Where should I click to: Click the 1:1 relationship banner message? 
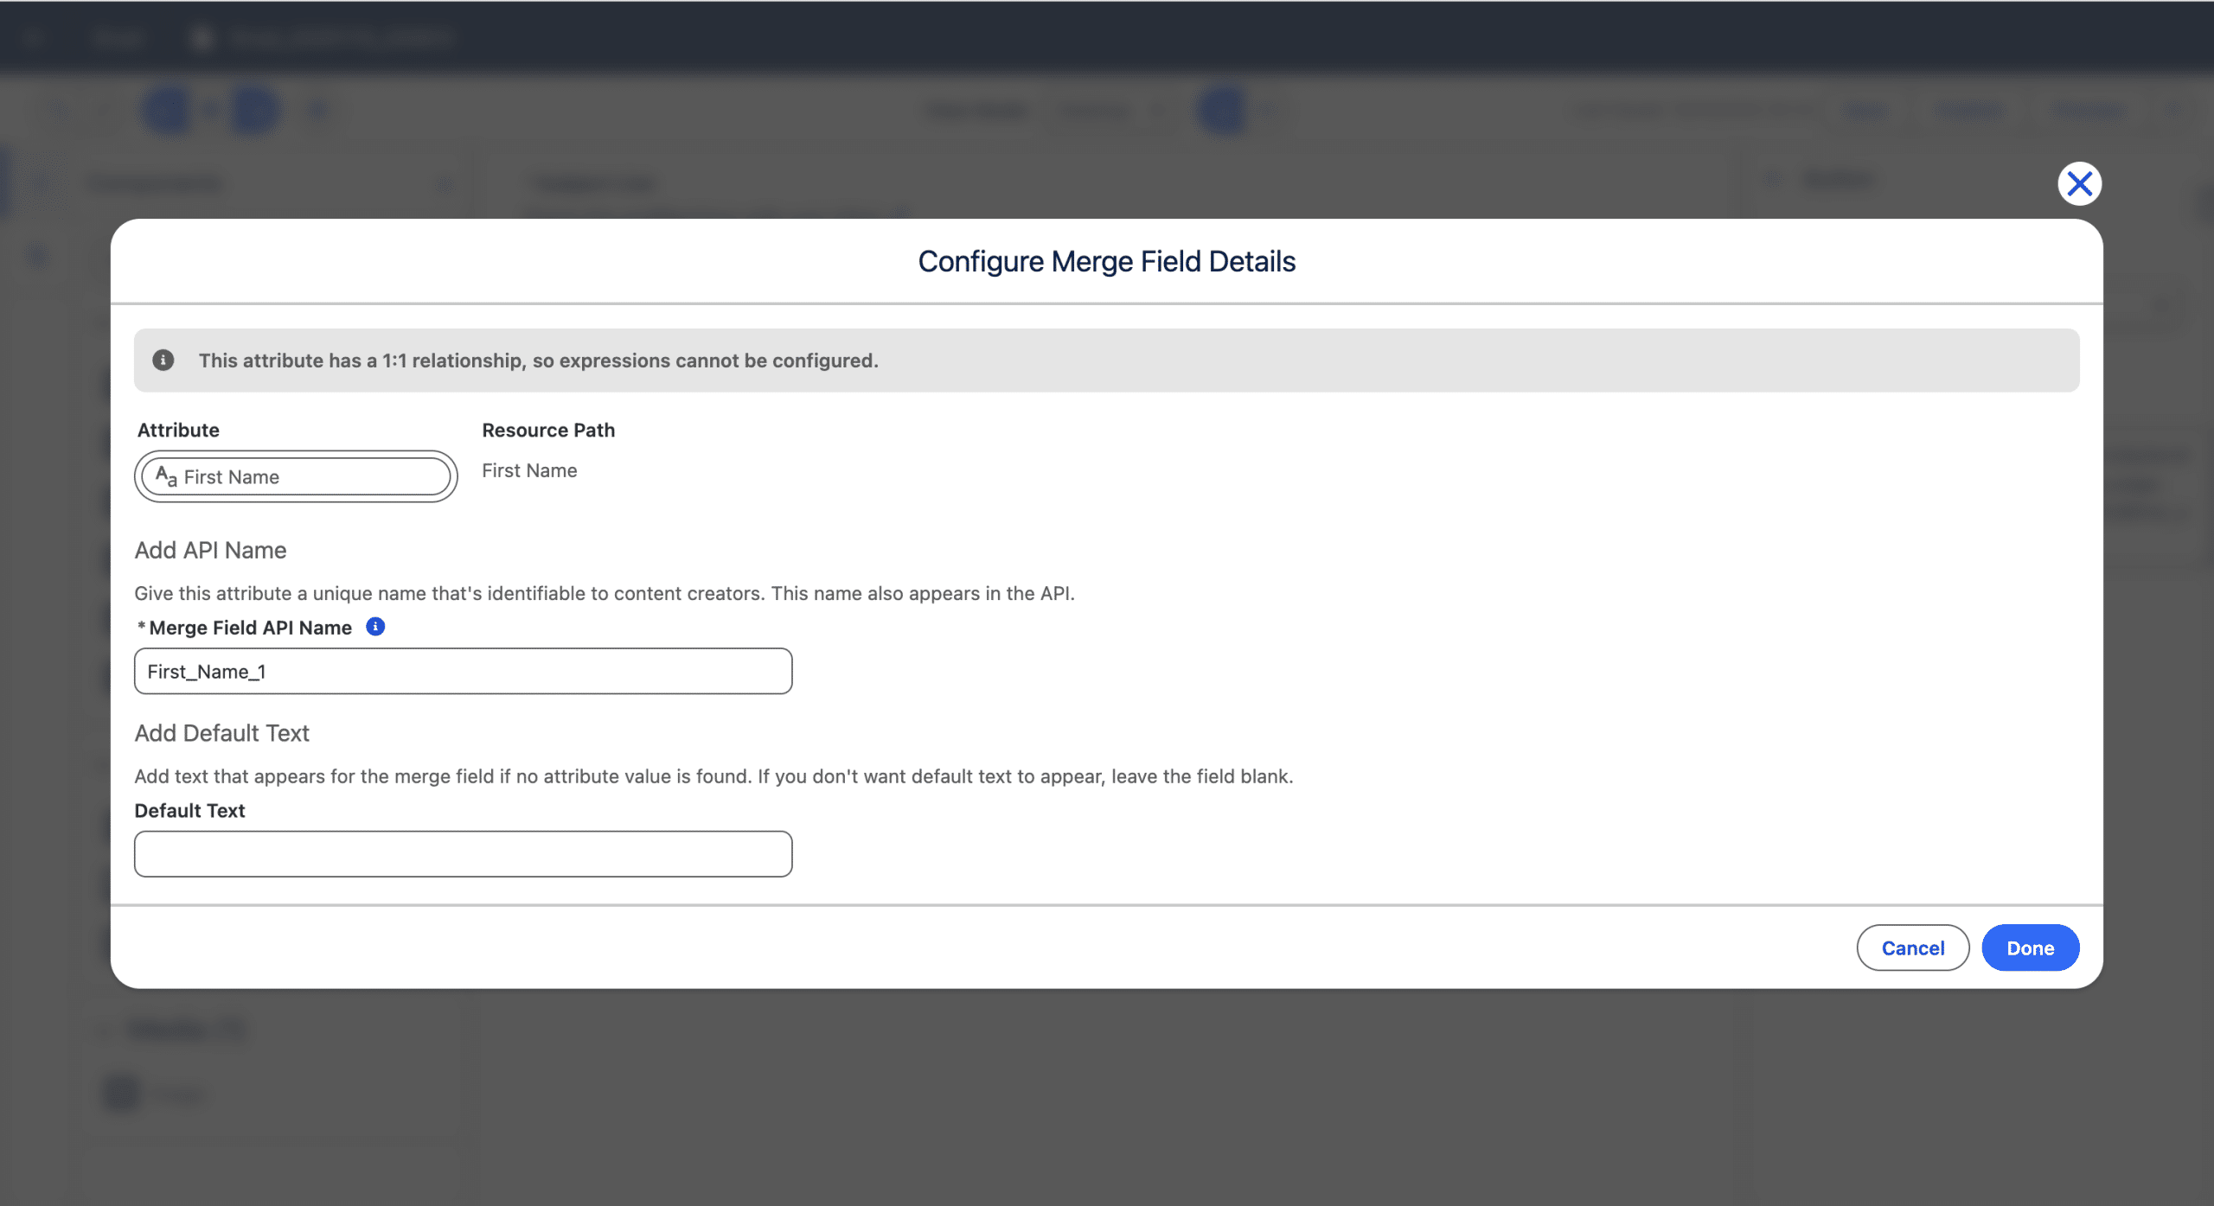click(x=538, y=361)
